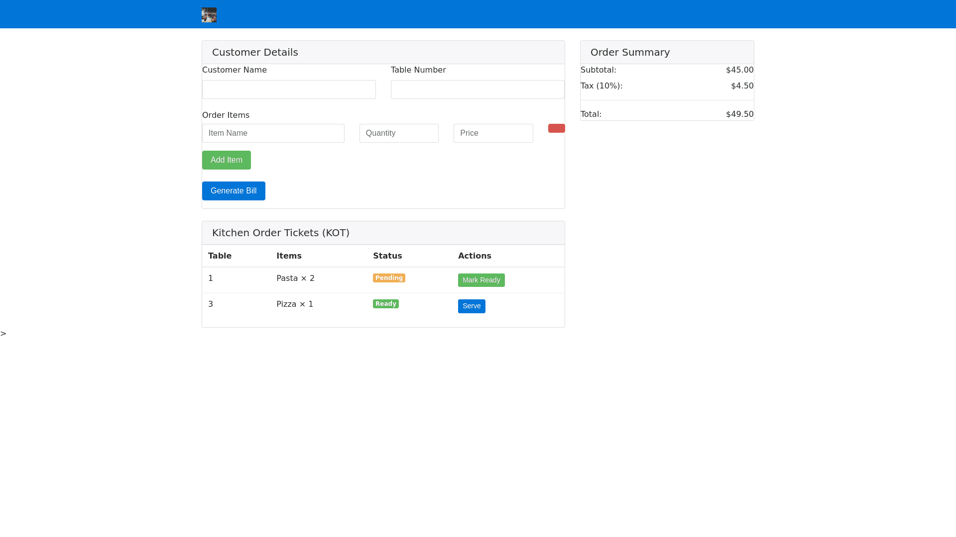The width and height of the screenshot is (956, 537).
Task: Click the red remove item button
Action: (556, 128)
